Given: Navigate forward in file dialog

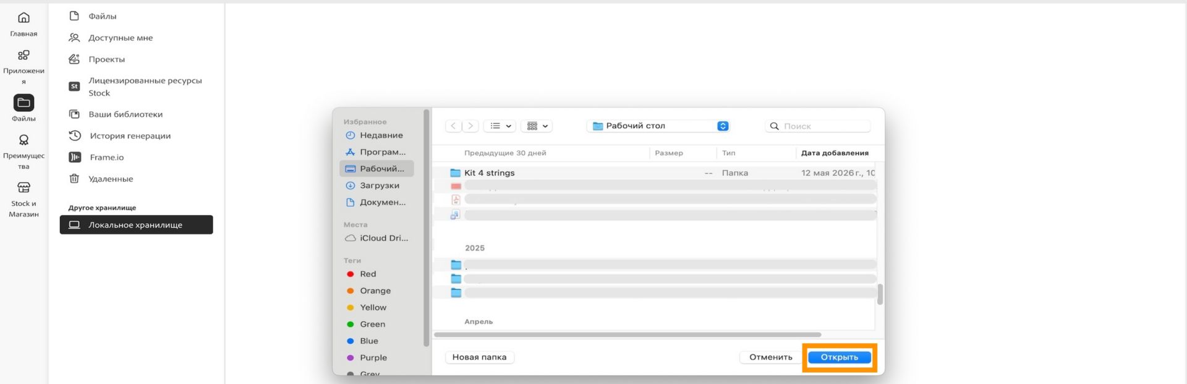Looking at the screenshot, I should [x=470, y=126].
